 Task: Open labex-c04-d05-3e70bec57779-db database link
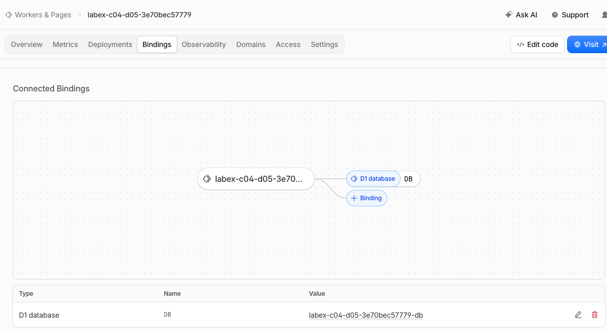(x=366, y=315)
